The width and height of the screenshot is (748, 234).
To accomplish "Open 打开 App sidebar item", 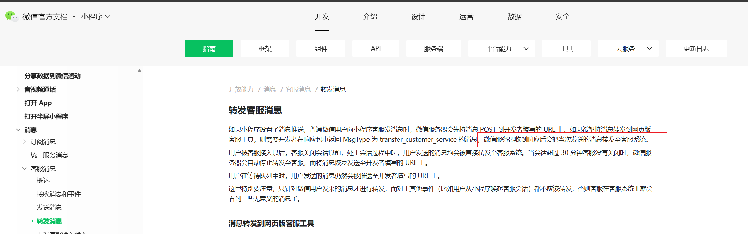I will (x=38, y=103).
